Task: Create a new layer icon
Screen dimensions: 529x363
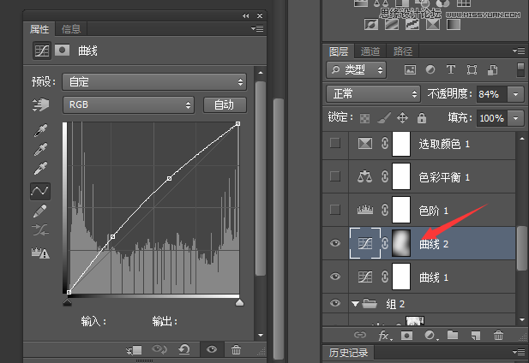Action: (475, 336)
